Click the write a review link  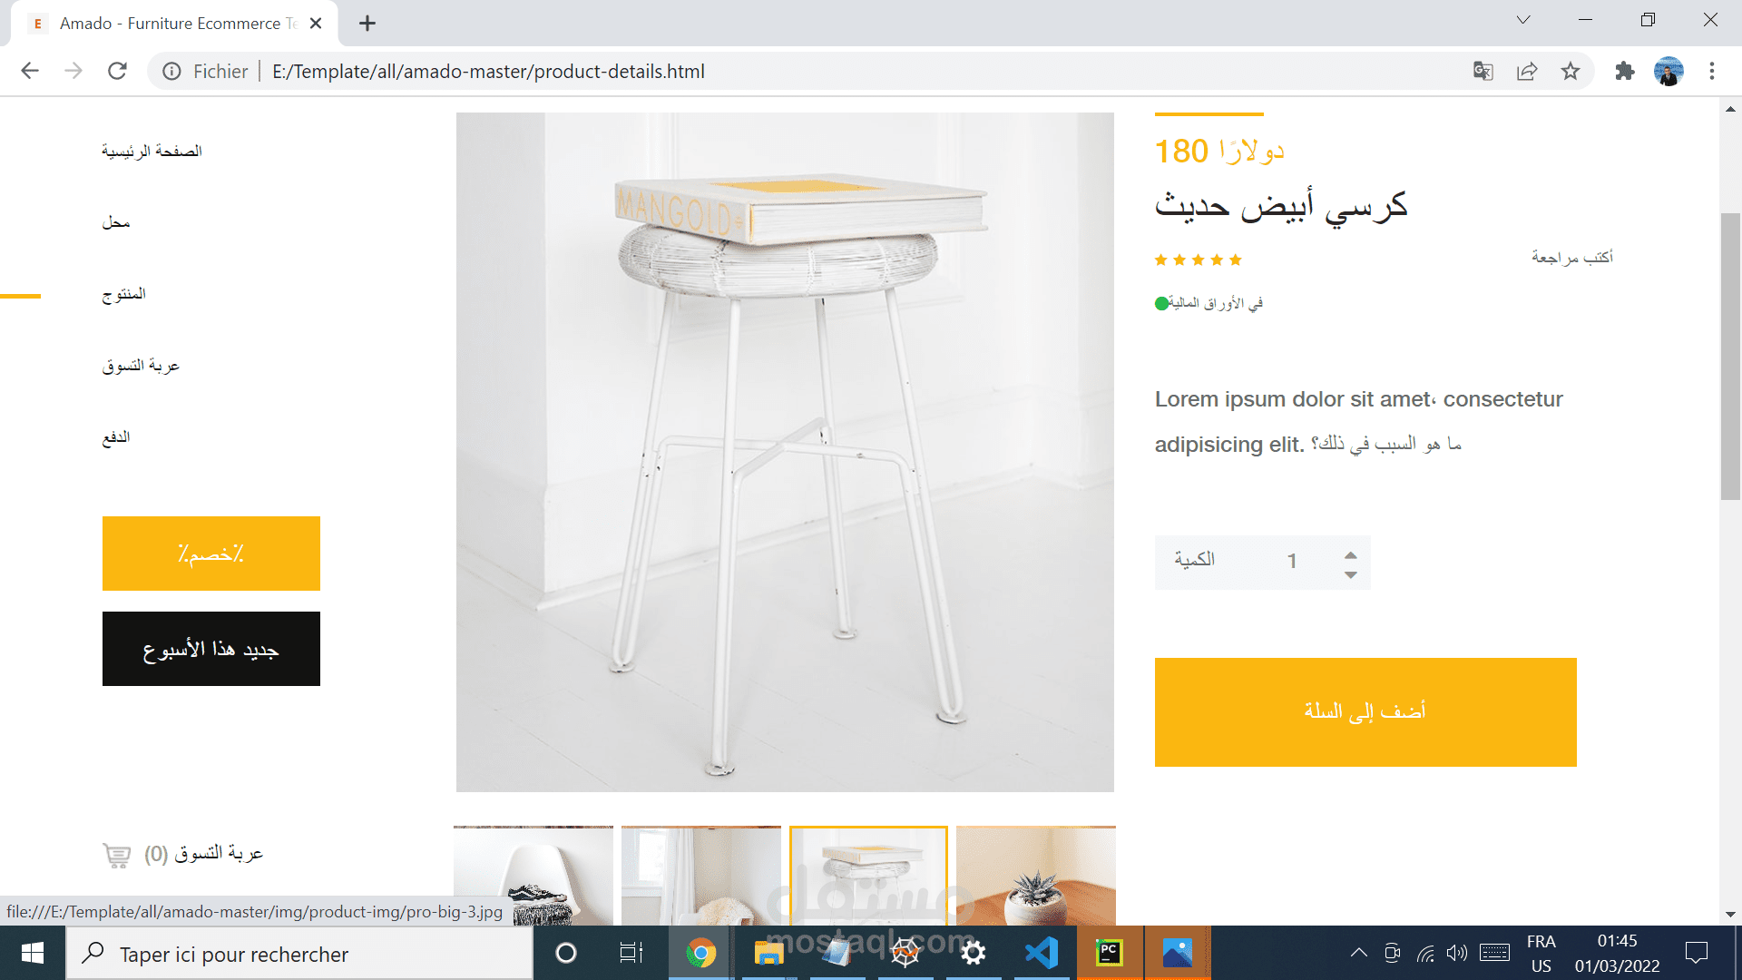tap(1572, 258)
